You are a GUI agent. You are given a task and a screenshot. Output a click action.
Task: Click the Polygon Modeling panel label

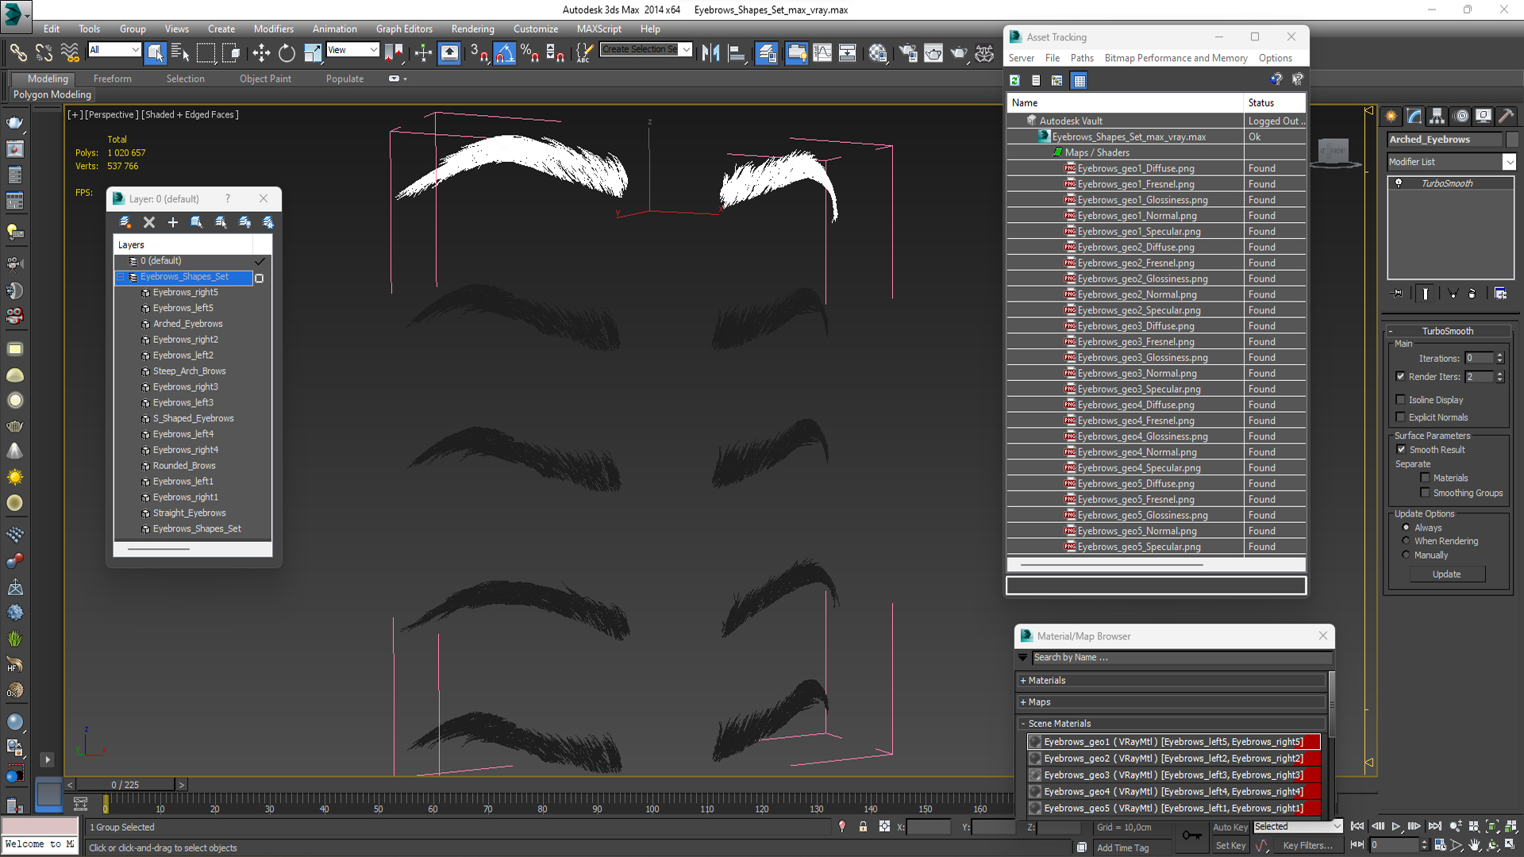52,94
